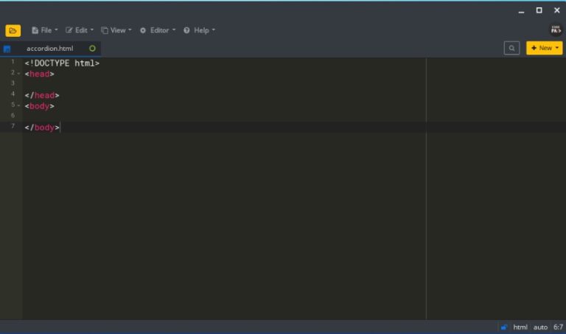Collapse the body tag fold arrow

tap(19, 105)
